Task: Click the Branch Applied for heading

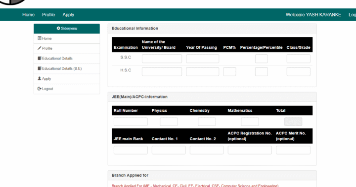Action: tap(130, 175)
